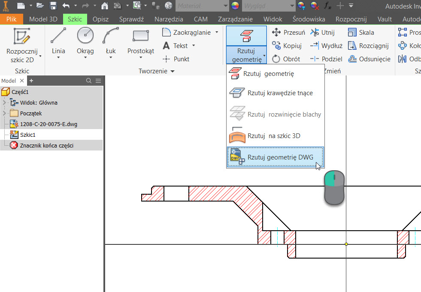Select the Linia line tool
The width and height of the screenshot is (421, 292).
tap(58, 41)
